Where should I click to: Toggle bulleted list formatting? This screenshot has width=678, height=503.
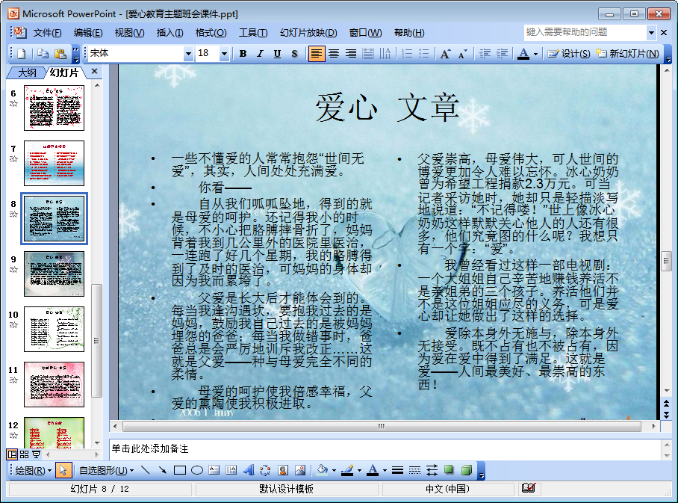(x=424, y=54)
